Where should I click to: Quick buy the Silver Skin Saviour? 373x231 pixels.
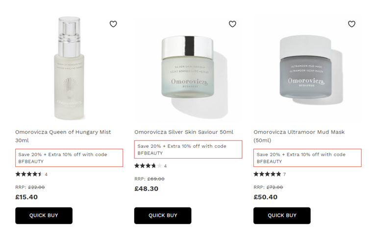pos(163,215)
